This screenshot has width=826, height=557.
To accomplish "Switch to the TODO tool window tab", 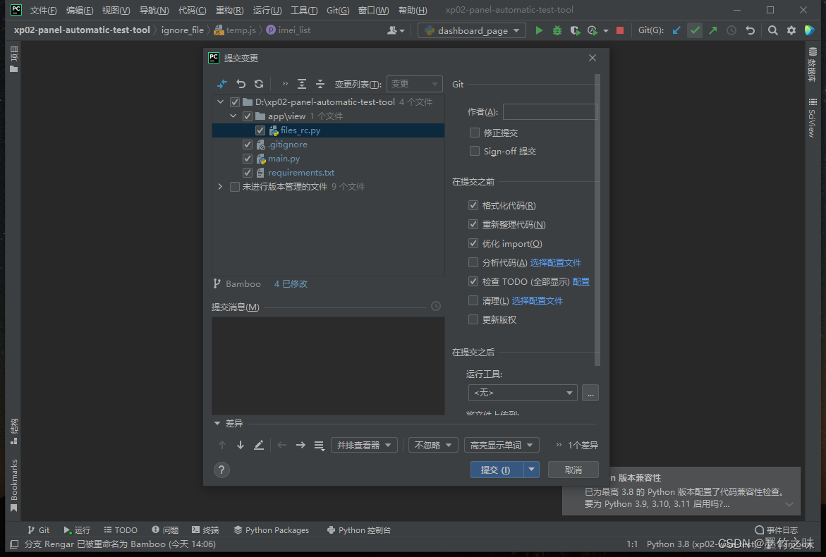I will [121, 530].
